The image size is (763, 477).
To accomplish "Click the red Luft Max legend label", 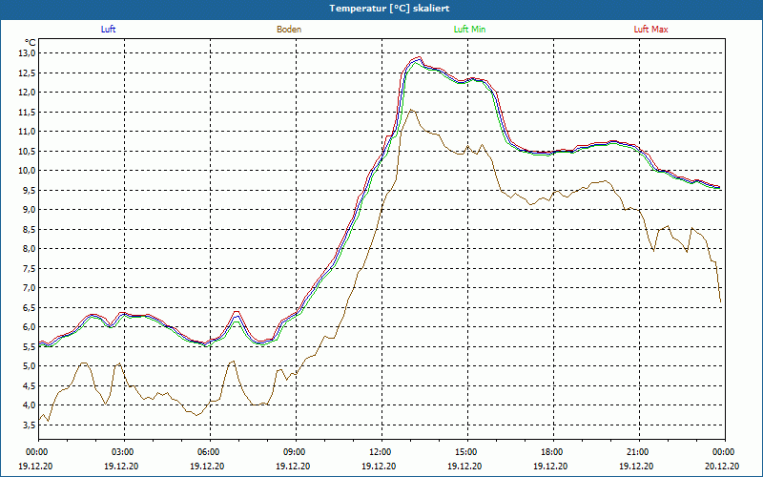I will pos(650,30).
